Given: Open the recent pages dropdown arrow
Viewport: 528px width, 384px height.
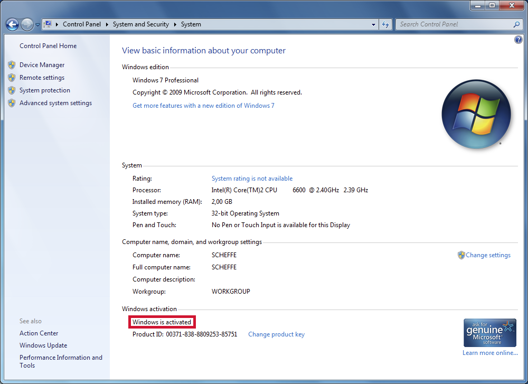Looking at the screenshot, I should [x=37, y=25].
